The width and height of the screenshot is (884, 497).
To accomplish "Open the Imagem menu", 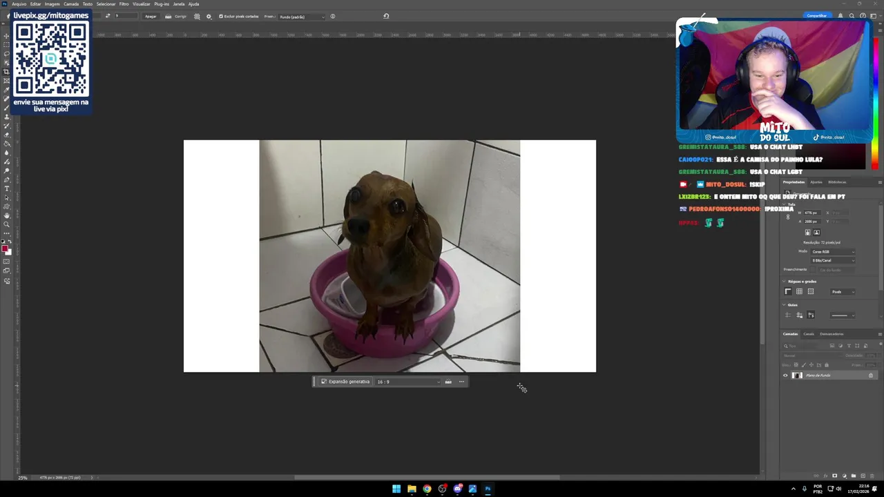I will tap(52, 4).
